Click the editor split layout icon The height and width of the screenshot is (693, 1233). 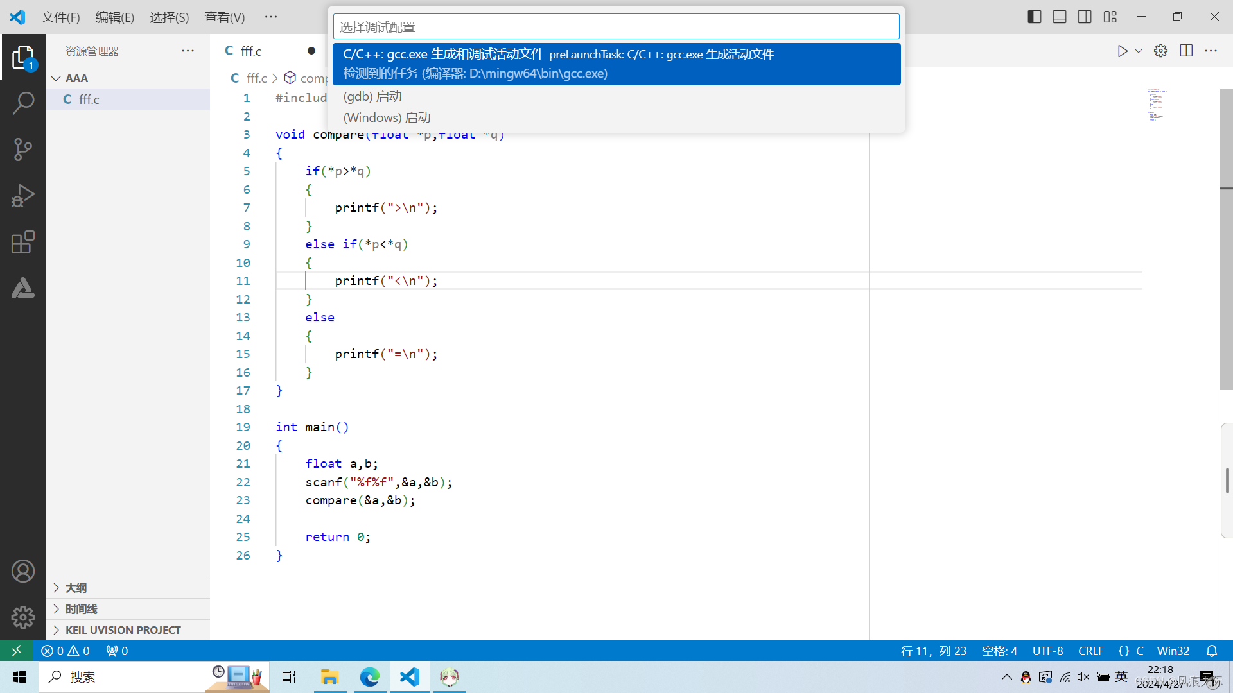[x=1186, y=51]
